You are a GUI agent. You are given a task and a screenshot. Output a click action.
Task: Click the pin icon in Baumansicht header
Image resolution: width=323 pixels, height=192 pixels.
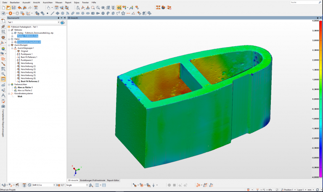tap(59, 18)
